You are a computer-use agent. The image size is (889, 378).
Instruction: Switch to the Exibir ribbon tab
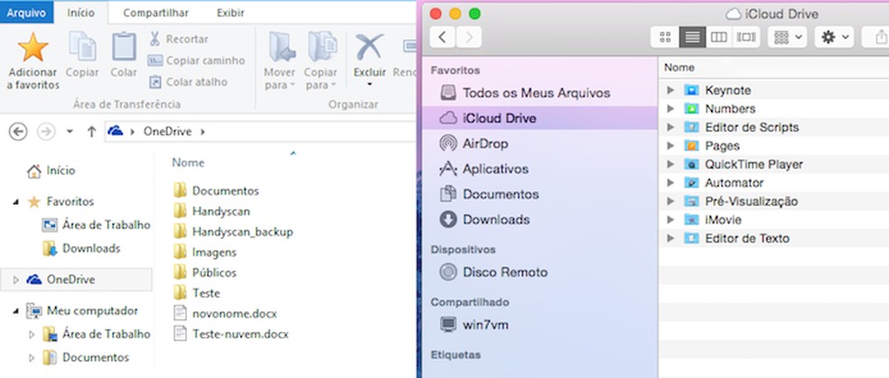coord(230,13)
